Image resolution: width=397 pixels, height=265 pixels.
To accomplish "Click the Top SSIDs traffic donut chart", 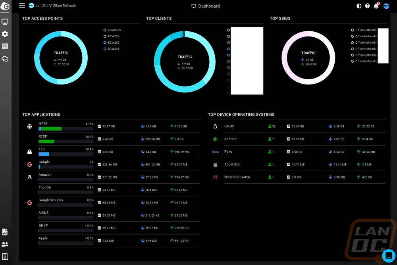I will 308,58.
